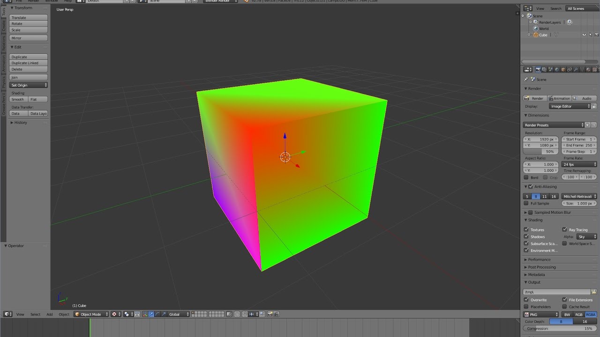Image resolution: width=600 pixels, height=337 pixels.
Task: Open the Global orientation dropdown
Action: [x=179, y=315]
